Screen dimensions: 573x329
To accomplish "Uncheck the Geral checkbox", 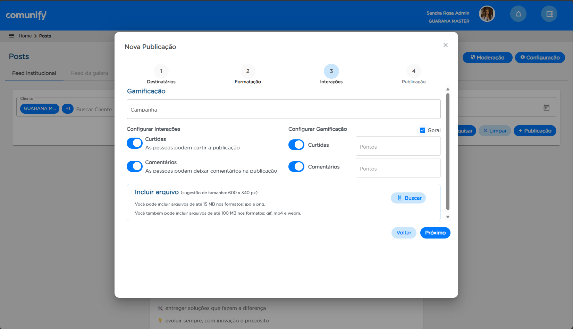I will pos(423,130).
